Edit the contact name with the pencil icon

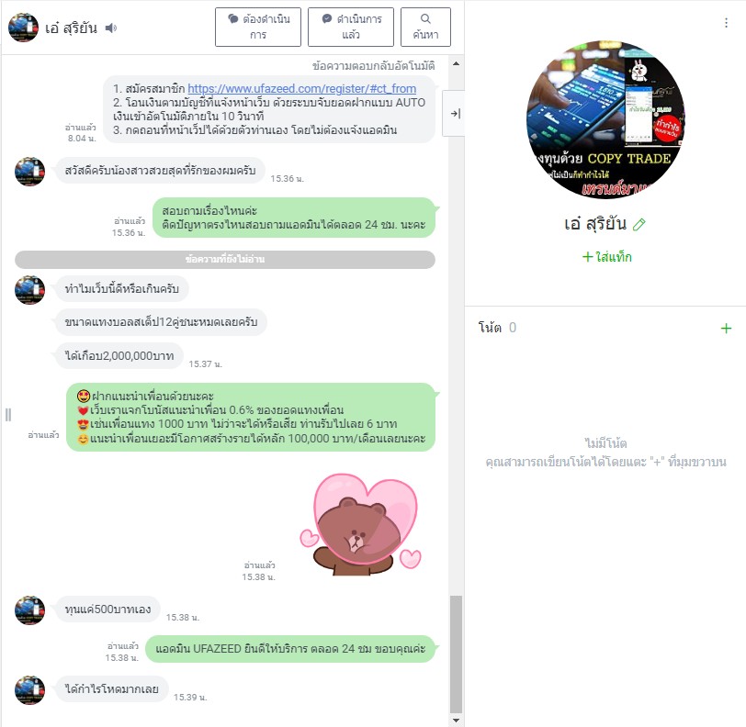[x=639, y=224]
